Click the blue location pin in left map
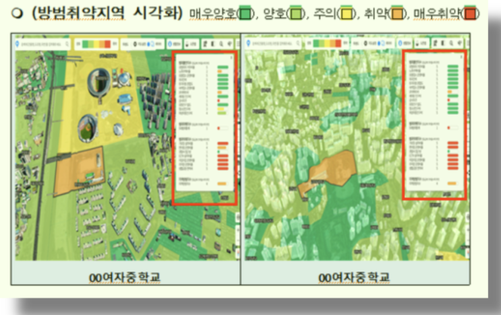This screenshot has height=315, width=501. coord(18,44)
